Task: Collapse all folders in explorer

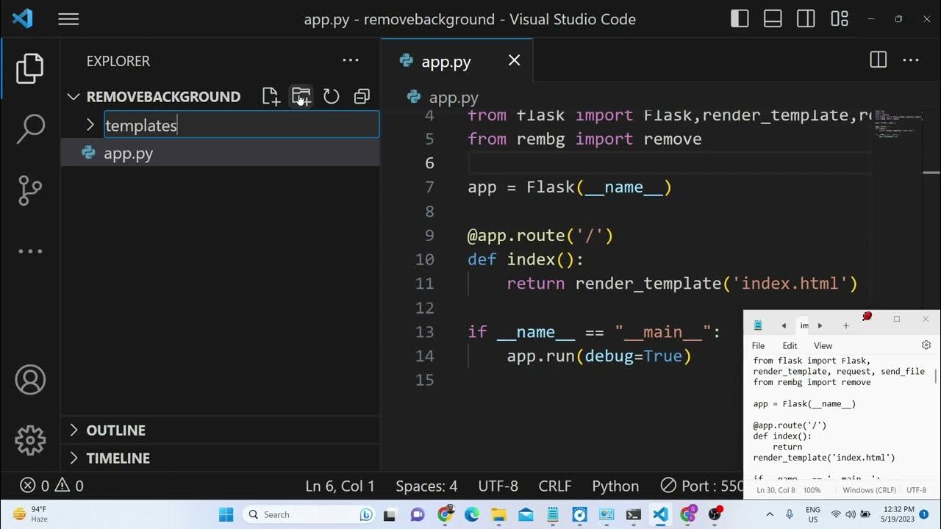Action: (x=362, y=96)
